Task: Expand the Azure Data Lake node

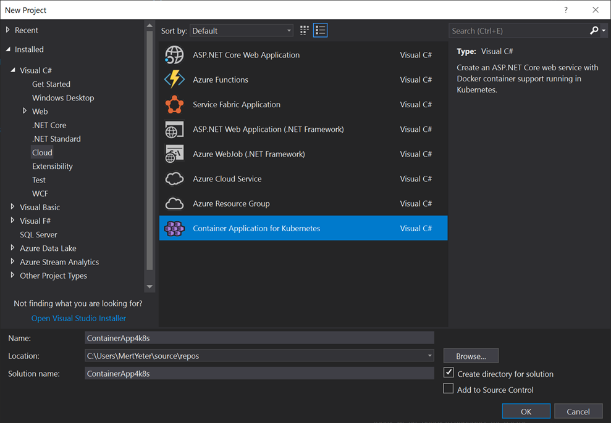Action: tap(13, 248)
